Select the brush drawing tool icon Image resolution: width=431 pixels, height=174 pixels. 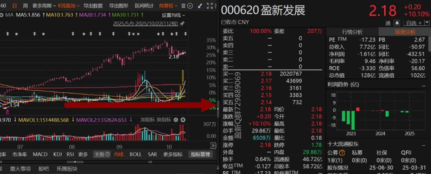coord(200,6)
